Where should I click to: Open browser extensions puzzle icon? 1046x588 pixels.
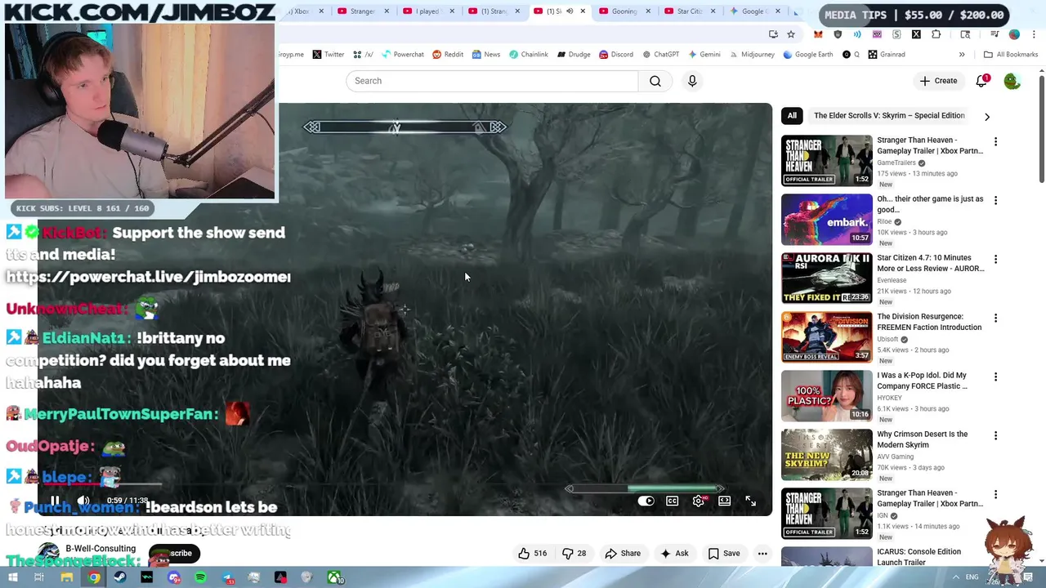click(x=936, y=34)
